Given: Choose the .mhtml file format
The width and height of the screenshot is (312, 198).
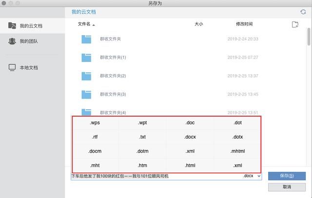Looking at the screenshot, I should 238,151.
